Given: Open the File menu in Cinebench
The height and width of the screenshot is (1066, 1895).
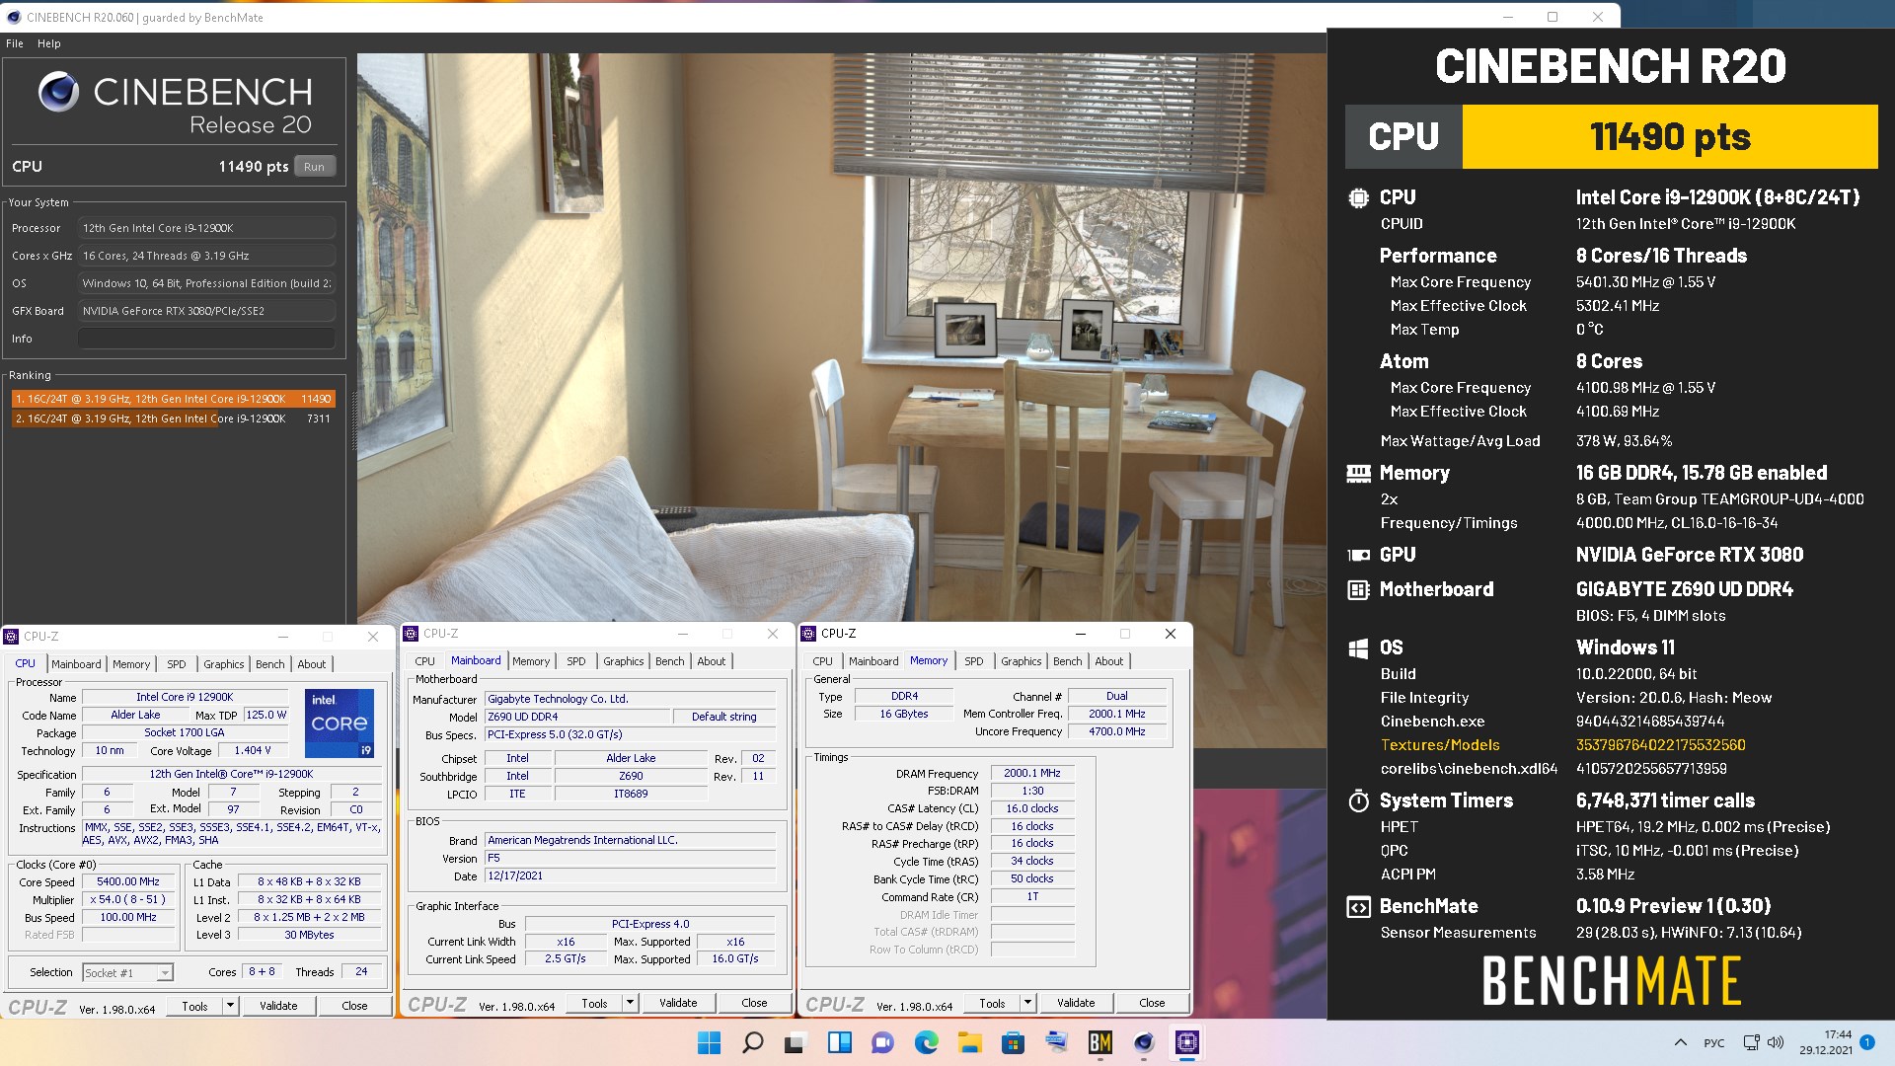Looking at the screenshot, I should pyautogui.click(x=15, y=43).
